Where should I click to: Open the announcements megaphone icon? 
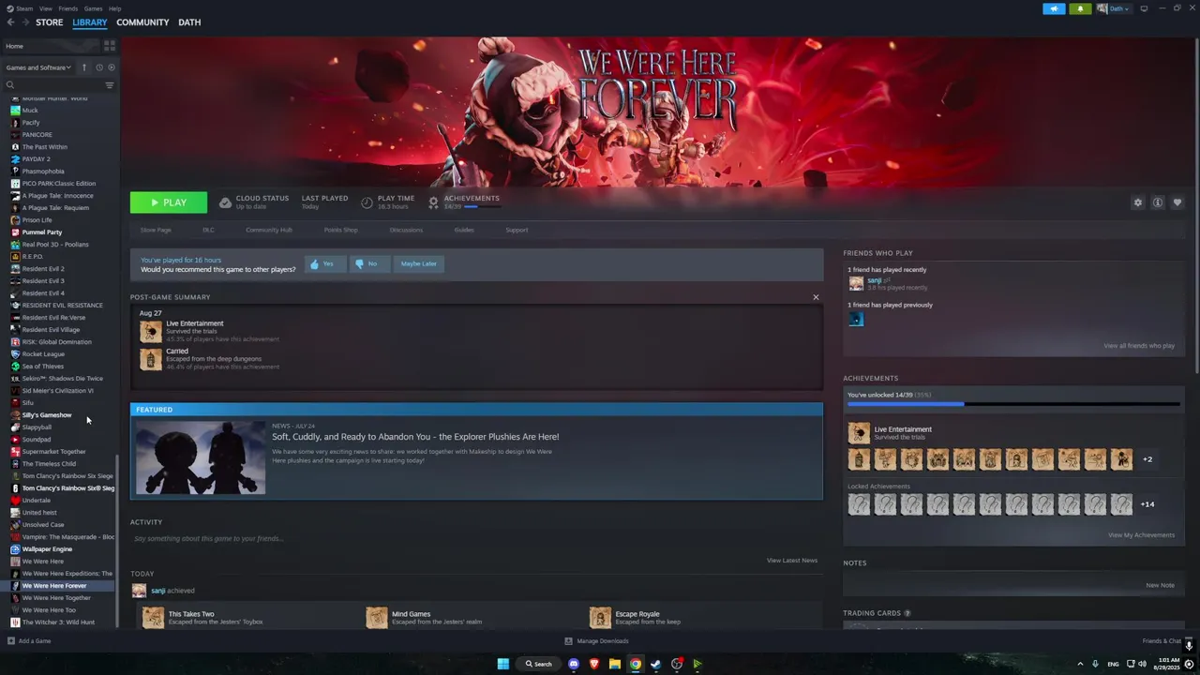1054,8
